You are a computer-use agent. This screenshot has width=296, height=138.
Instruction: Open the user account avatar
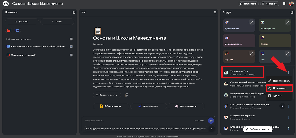click(x=291, y=4)
